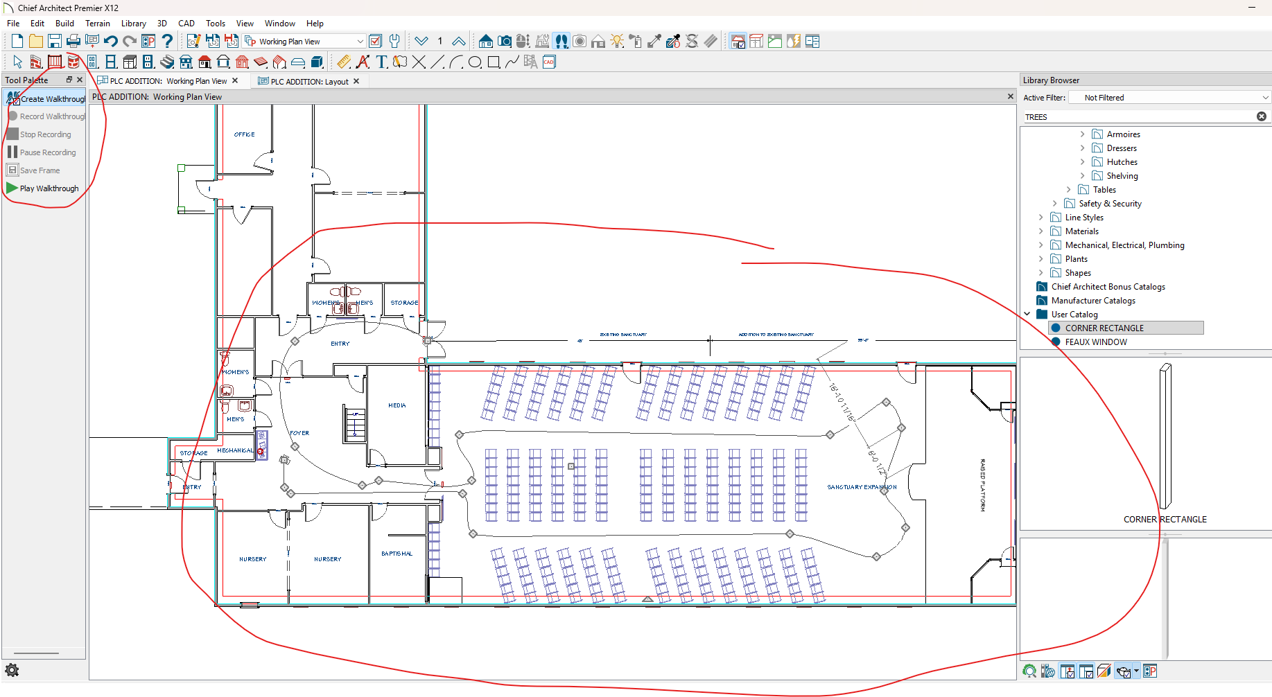Click the Material Eyedropper icon
1272x697 pixels.
pyautogui.click(x=654, y=42)
